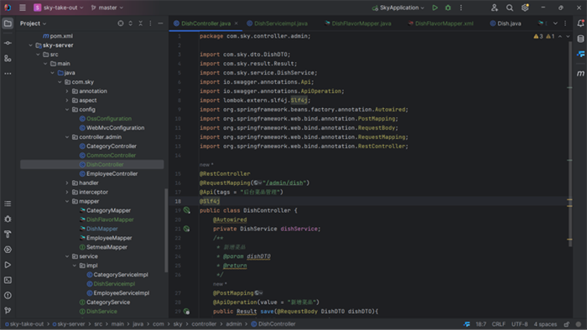This screenshot has height=330, width=587.
Task: Collapse the sky-server module node
Action: [31, 45]
